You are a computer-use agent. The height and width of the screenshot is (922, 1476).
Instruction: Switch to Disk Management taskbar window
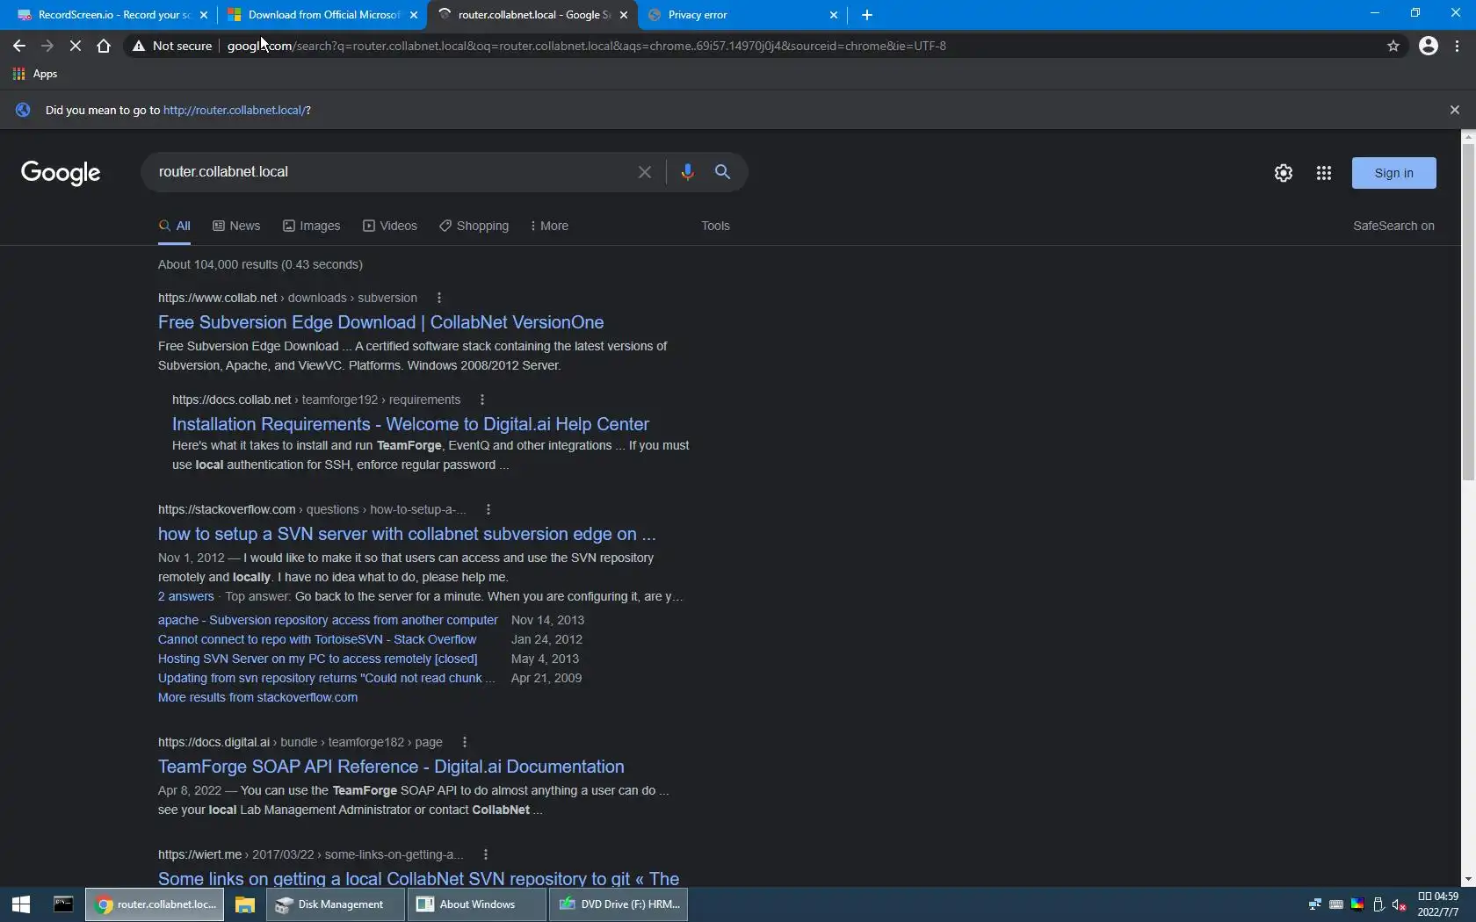(336, 904)
